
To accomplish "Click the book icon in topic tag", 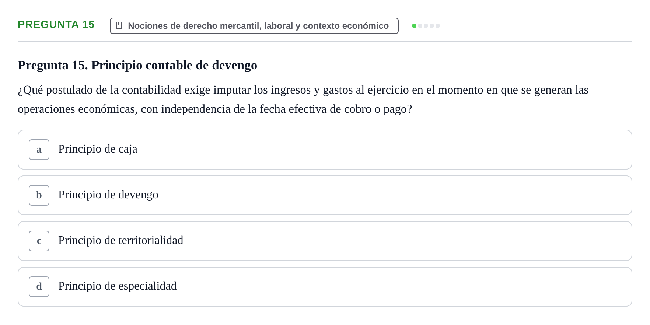I will 119,25.
